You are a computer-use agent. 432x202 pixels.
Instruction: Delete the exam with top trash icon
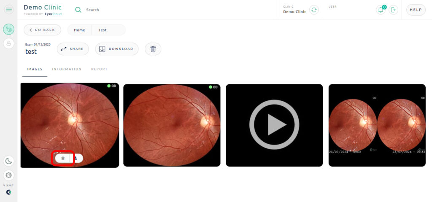coord(153,49)
